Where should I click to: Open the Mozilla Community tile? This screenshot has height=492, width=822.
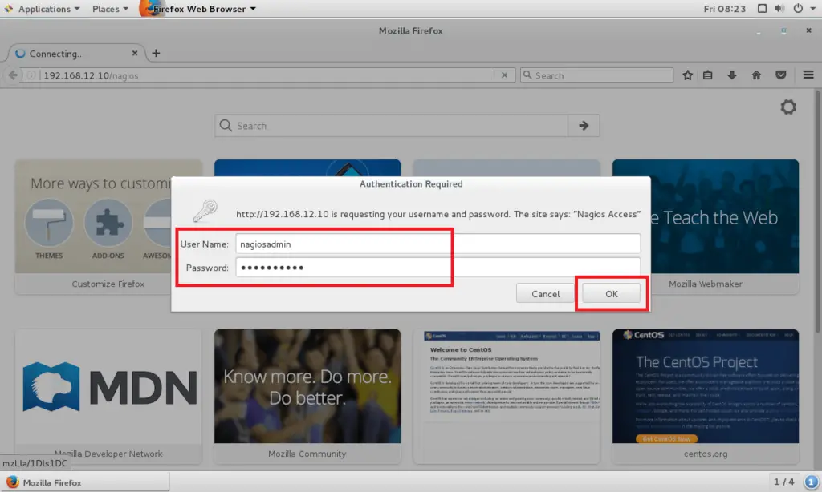[307, 396]
